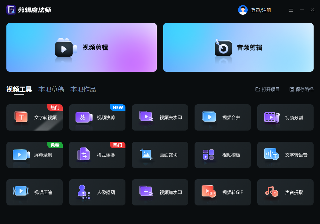Click the save disk icon beside 保存路径
Viewport: 320px width, 224px height.
[292, 89]
